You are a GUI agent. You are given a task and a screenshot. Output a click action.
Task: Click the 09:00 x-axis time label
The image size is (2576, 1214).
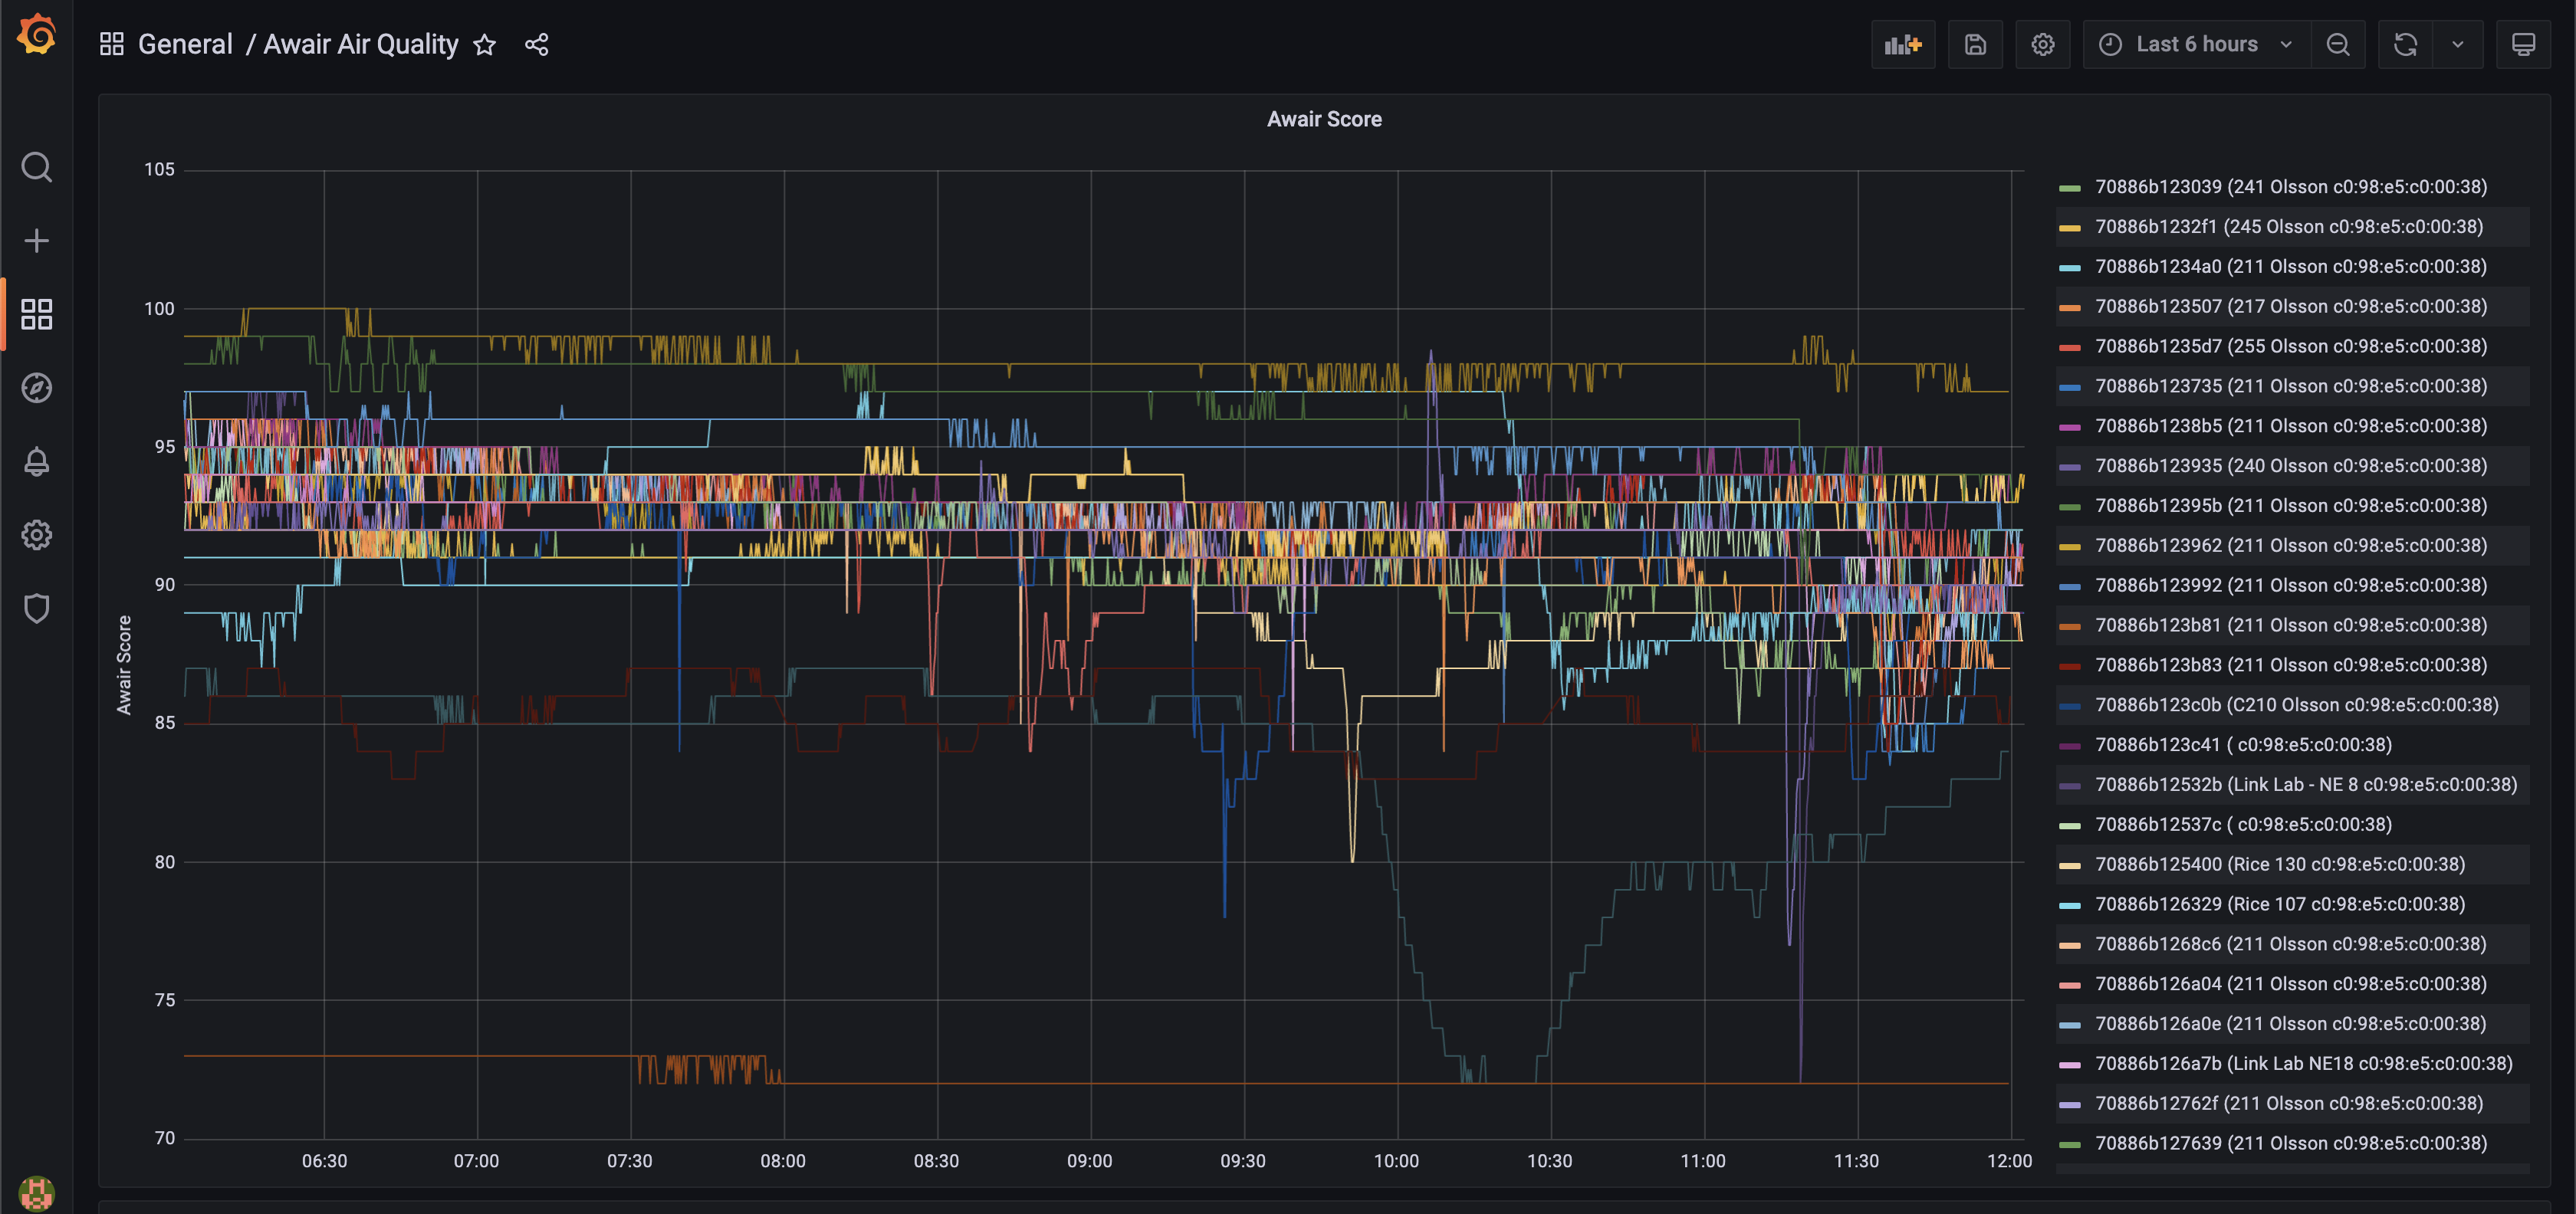1089,1161
